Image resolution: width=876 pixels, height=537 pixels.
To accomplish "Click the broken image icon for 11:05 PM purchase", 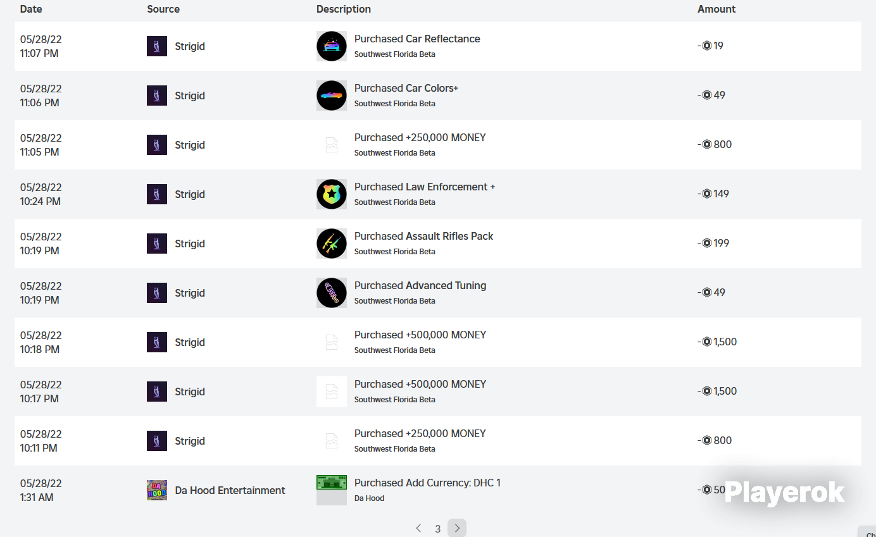I will [x=332, y=145].
